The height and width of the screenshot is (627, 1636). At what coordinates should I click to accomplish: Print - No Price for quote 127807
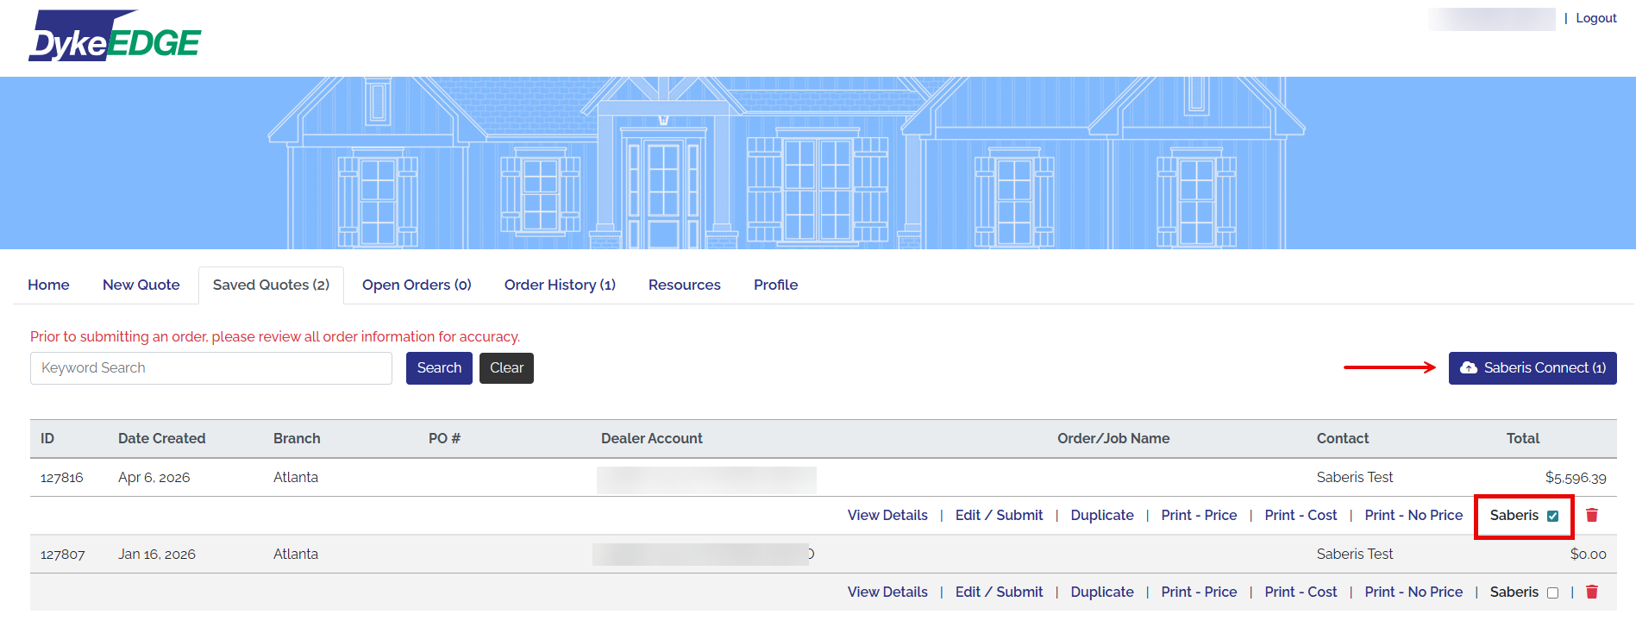[1413, 592]
